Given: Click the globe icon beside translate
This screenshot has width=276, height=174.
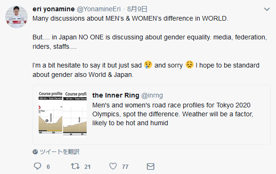Looking at the screenshot, I should click(35, 151).
